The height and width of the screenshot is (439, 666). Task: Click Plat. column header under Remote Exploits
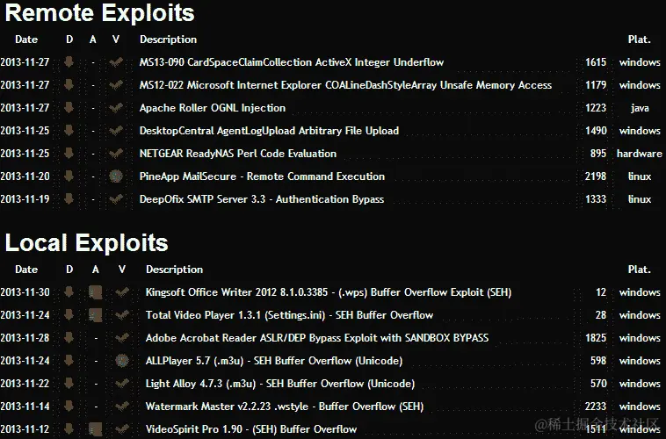click(x=640, y=40)
